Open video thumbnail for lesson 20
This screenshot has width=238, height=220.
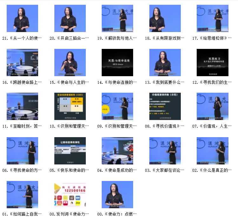tap(70, 18)
